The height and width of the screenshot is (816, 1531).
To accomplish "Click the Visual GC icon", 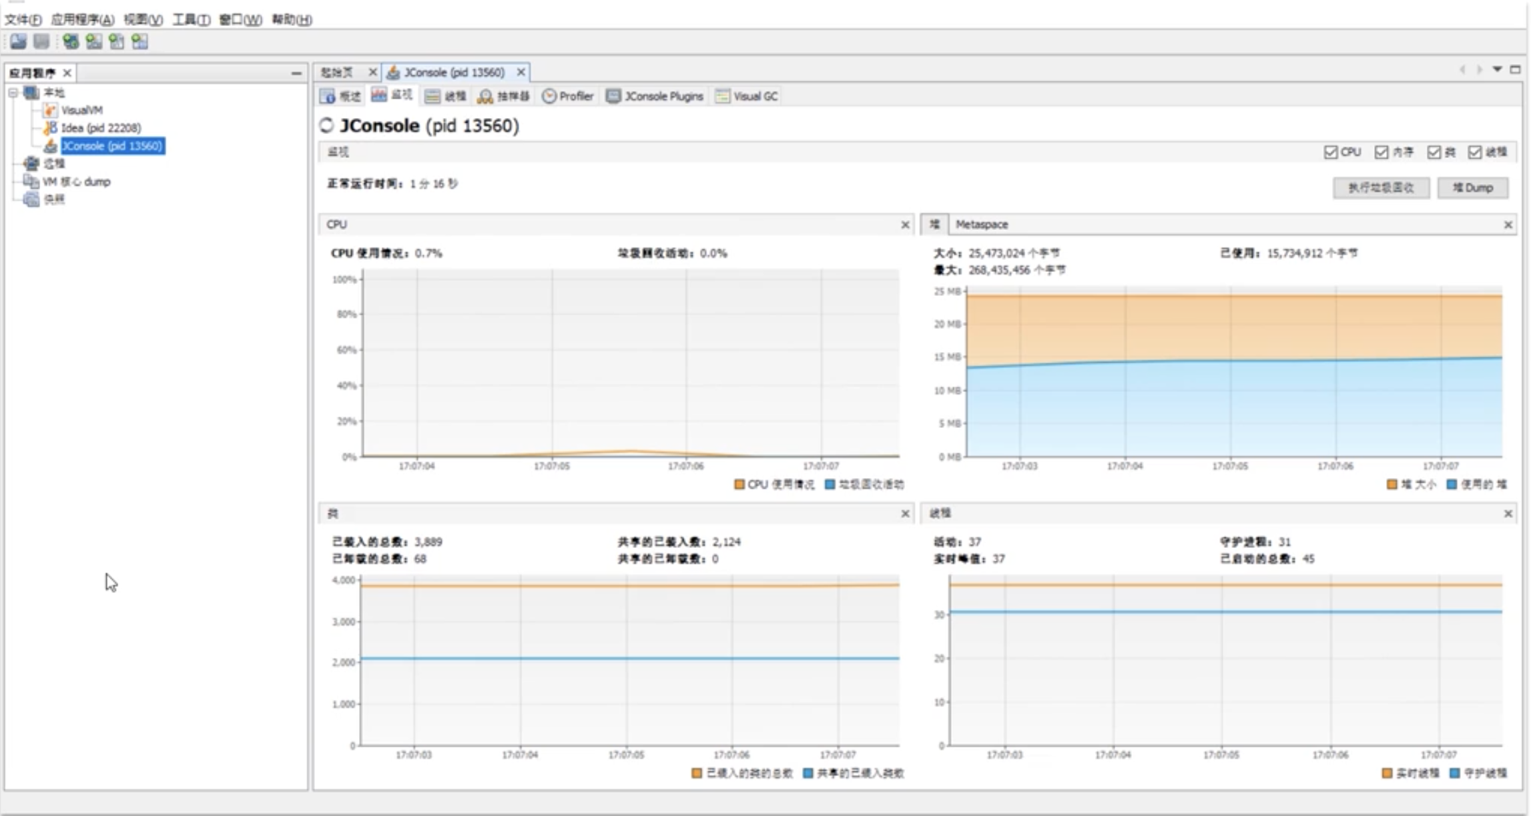I will (x=722, y=97).
